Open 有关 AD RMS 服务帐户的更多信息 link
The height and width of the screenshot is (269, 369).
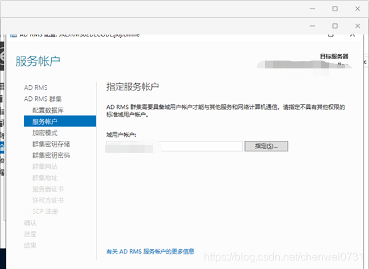[150, 251]
